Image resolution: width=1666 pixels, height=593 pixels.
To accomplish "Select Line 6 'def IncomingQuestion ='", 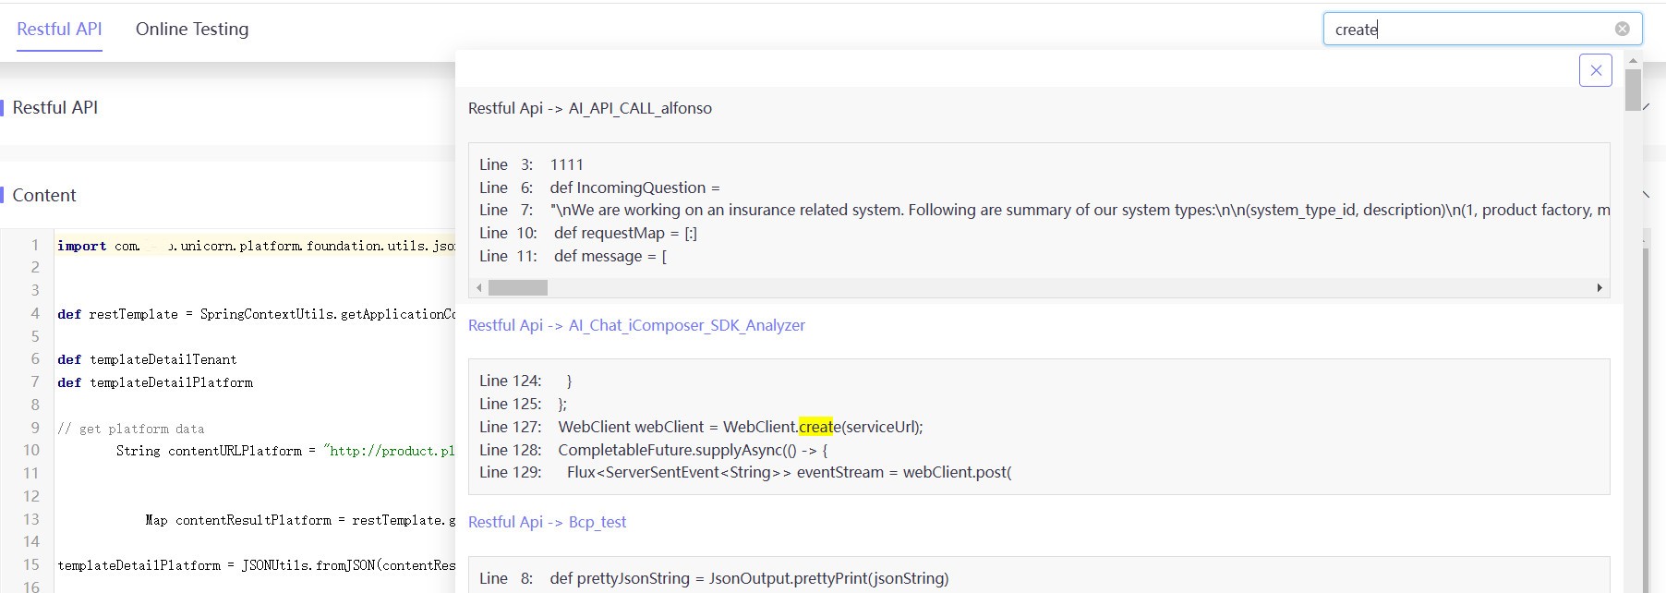I will [599, 188].
